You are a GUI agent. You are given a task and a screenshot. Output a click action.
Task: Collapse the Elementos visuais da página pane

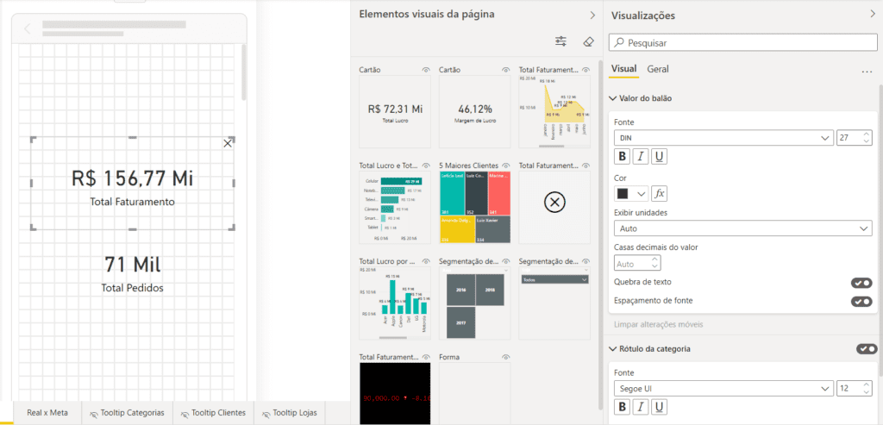click(x=592, y=15)
